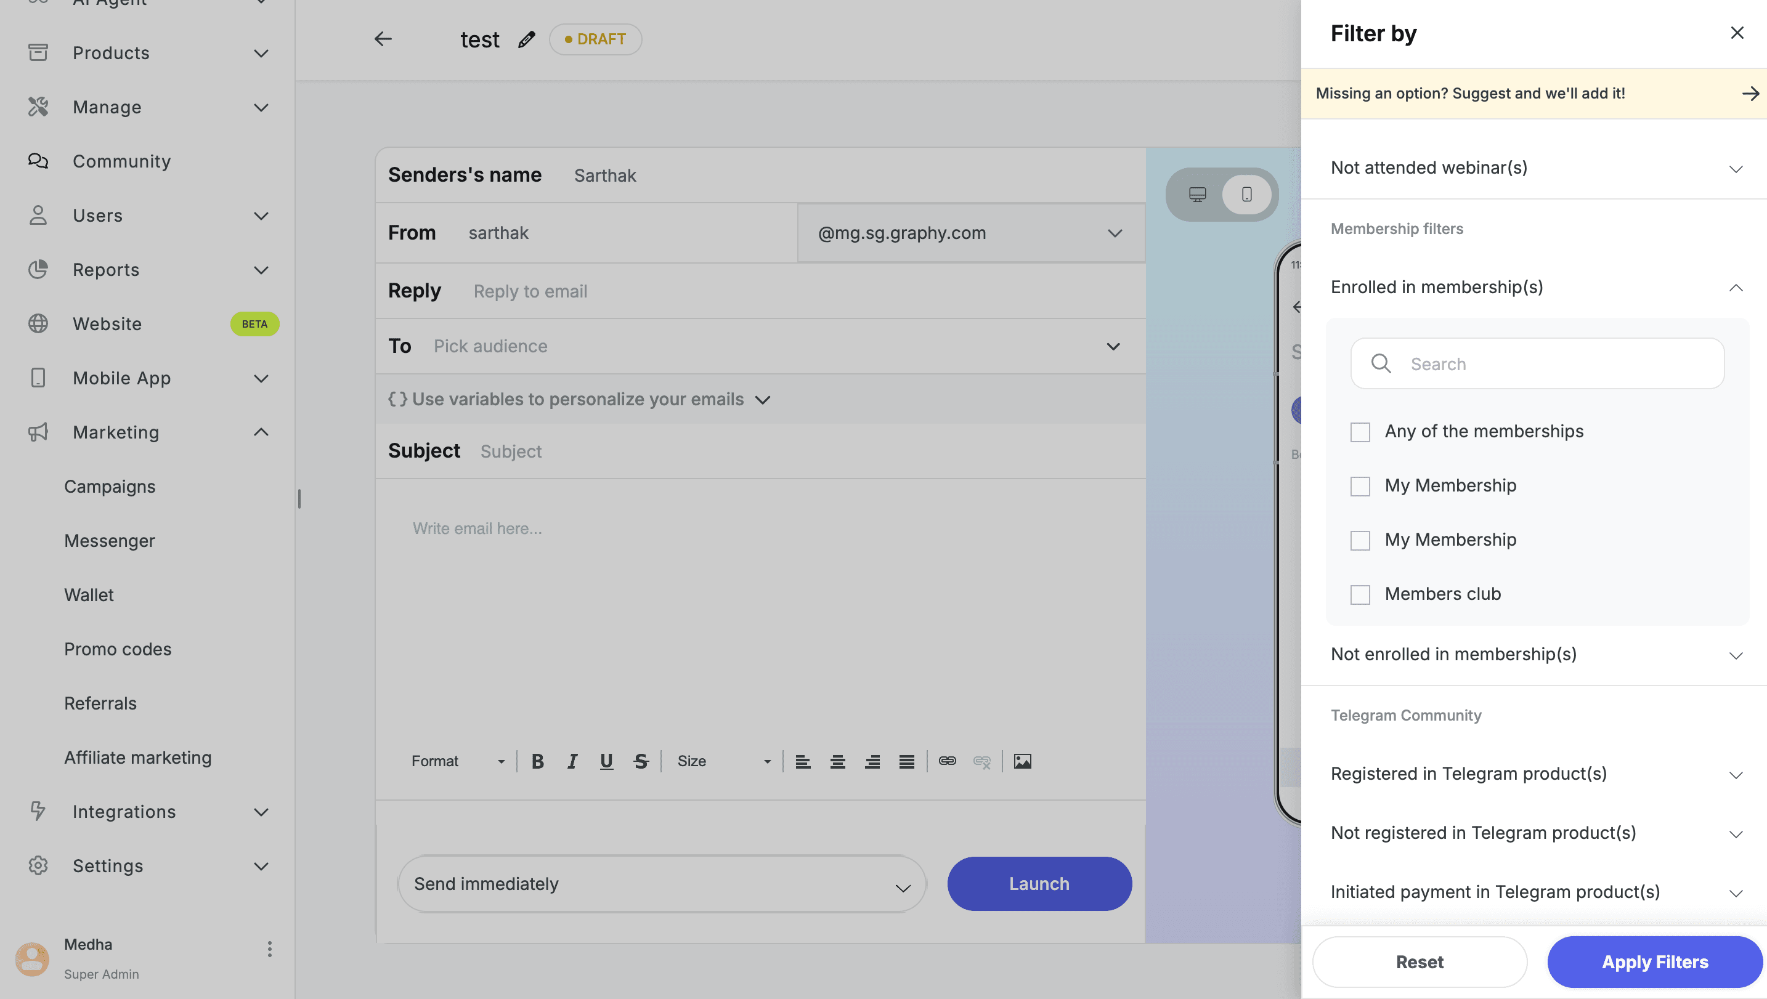Click the Settings gear icon

pos(38,865)
